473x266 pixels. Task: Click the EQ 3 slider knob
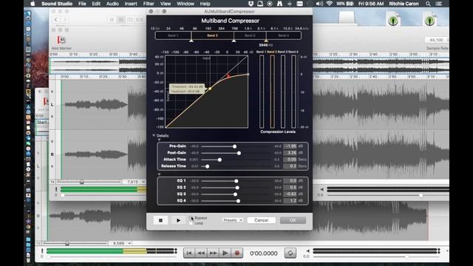click(235, 194)
